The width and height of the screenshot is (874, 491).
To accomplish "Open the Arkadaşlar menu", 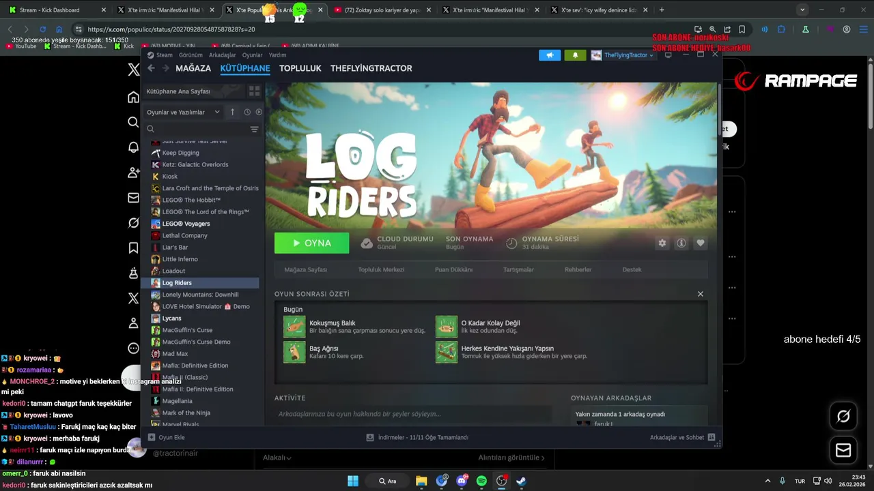I will tap(223, 55).
